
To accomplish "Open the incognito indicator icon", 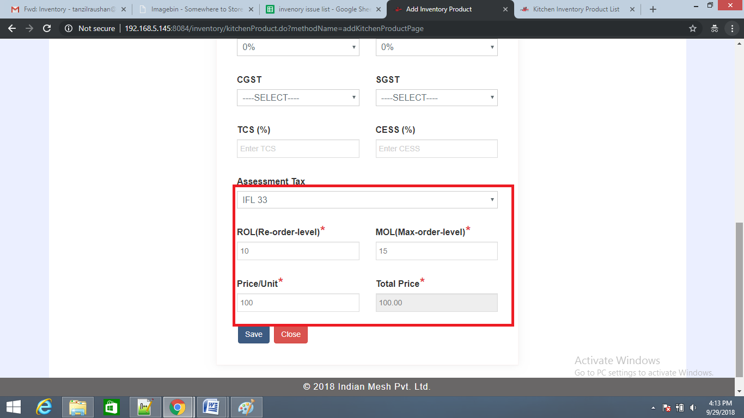I will [715, 28].
